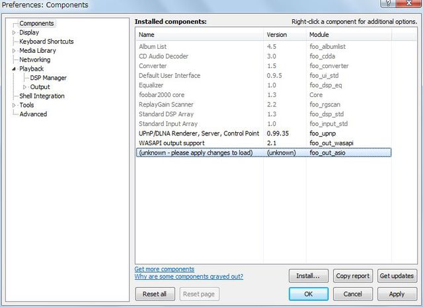The image size is (423, 307).
Task: Expand the Output tree node
Action: click(25, 87)
